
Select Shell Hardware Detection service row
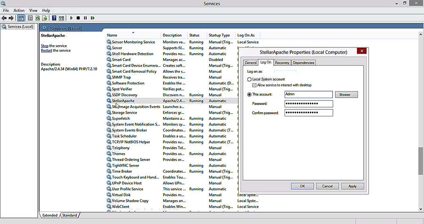tap(172, 54)
